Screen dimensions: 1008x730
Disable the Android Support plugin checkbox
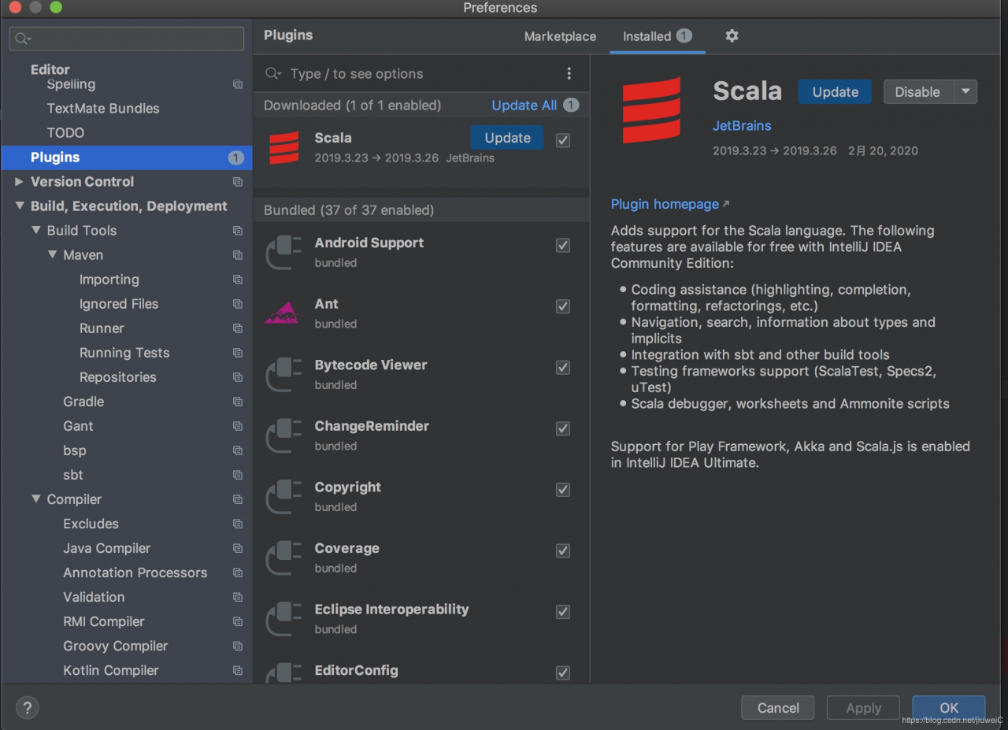[563, 245]
